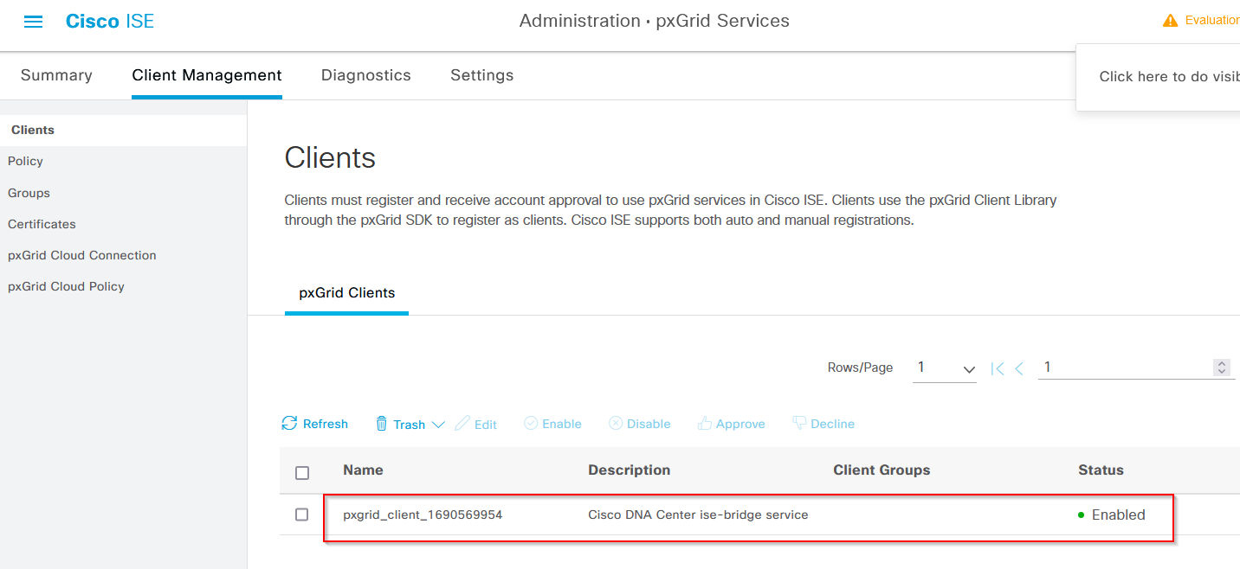Click the Cisco ISE logo
The image size is (1240, 569).
click(x=110, y=22)
